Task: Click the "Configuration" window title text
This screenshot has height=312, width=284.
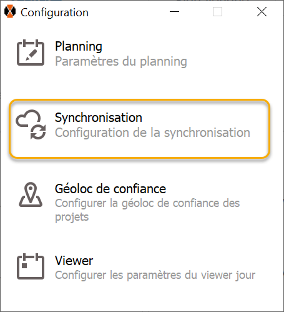Action: pos(54,13)
